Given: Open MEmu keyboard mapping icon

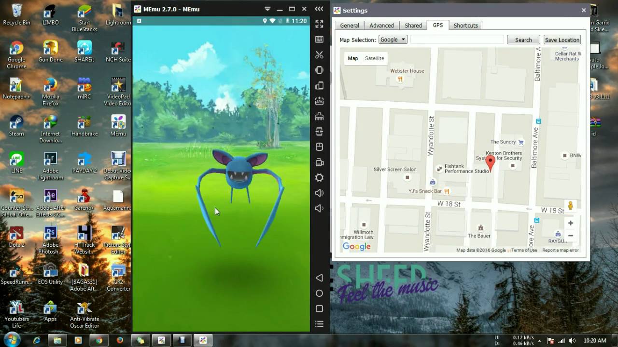Looking at the screenshot, I should tap(319, 39).
